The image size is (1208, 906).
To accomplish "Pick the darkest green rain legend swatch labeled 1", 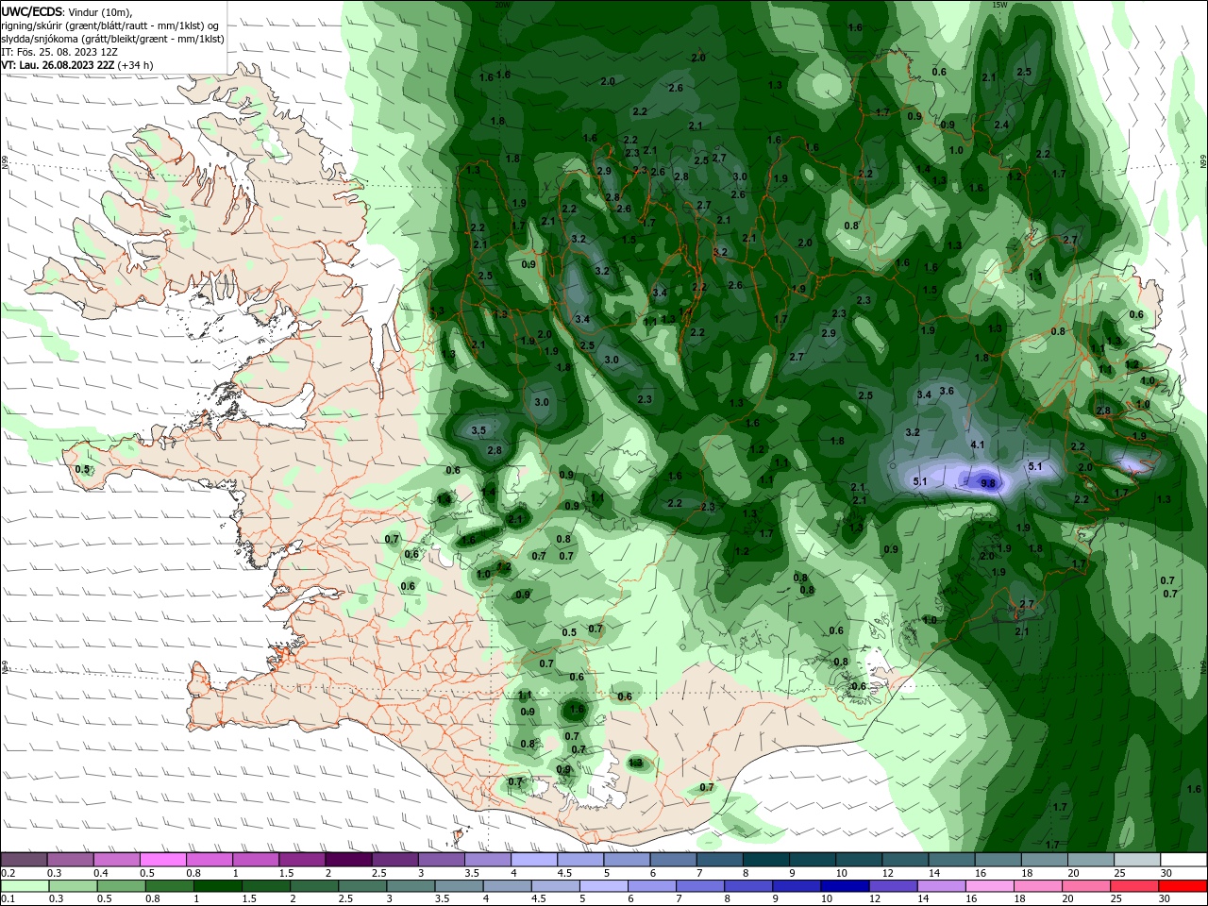I will pyautogui.click(x=218, y=886).
